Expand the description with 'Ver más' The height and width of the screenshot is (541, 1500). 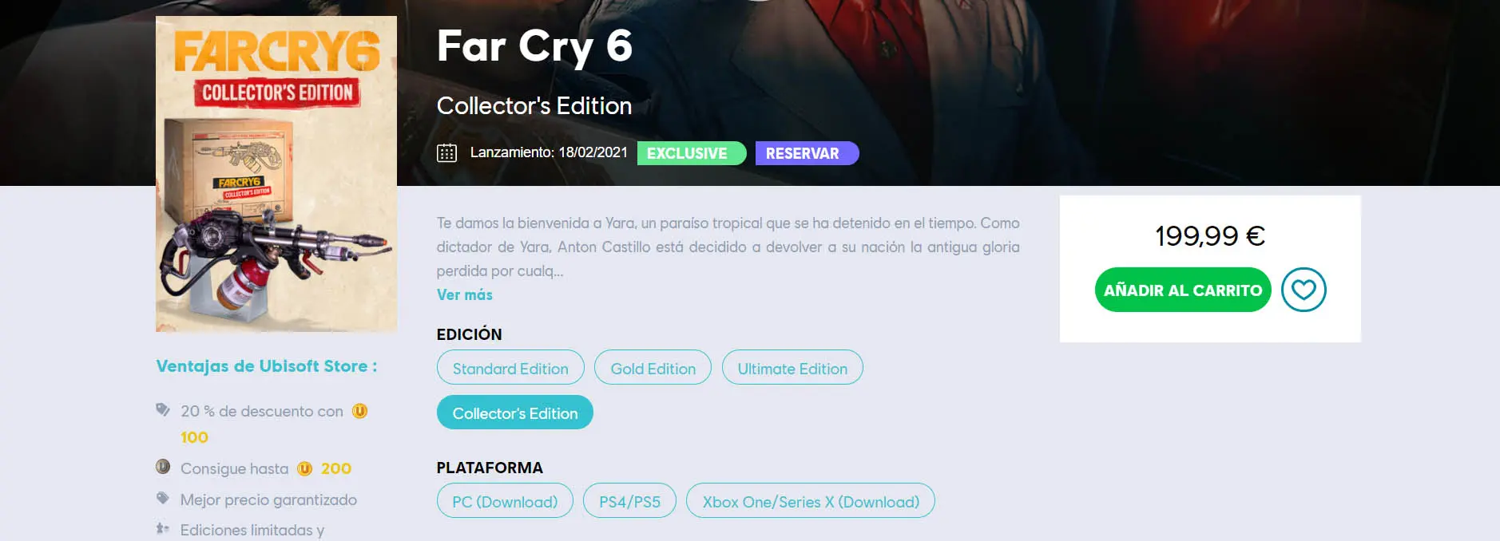(x=465, y=294)
